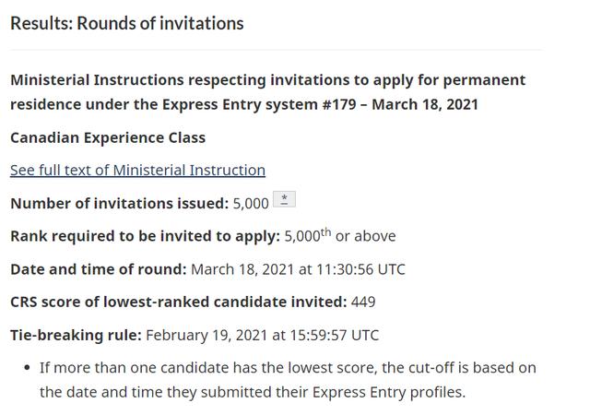Click the "March 18, 2021 at 11:30:56 UTC" value
Image resolution: width=590 pixels, height=415 pixels.
pos(297,269)
